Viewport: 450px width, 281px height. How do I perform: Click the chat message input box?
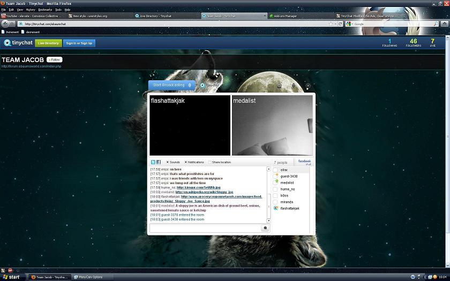click(205, 228)
